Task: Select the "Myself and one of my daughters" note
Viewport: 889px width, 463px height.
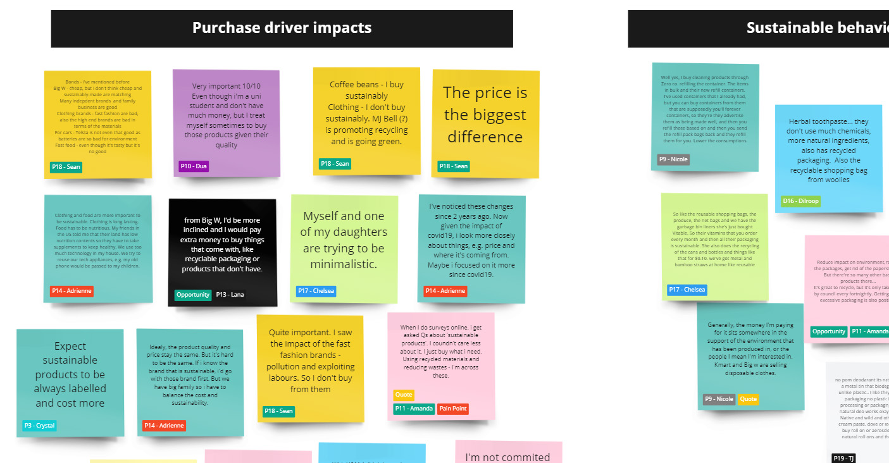Action: [344, 240]
